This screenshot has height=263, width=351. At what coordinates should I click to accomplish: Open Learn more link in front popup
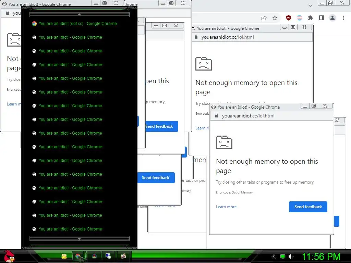tap(226, 207)
